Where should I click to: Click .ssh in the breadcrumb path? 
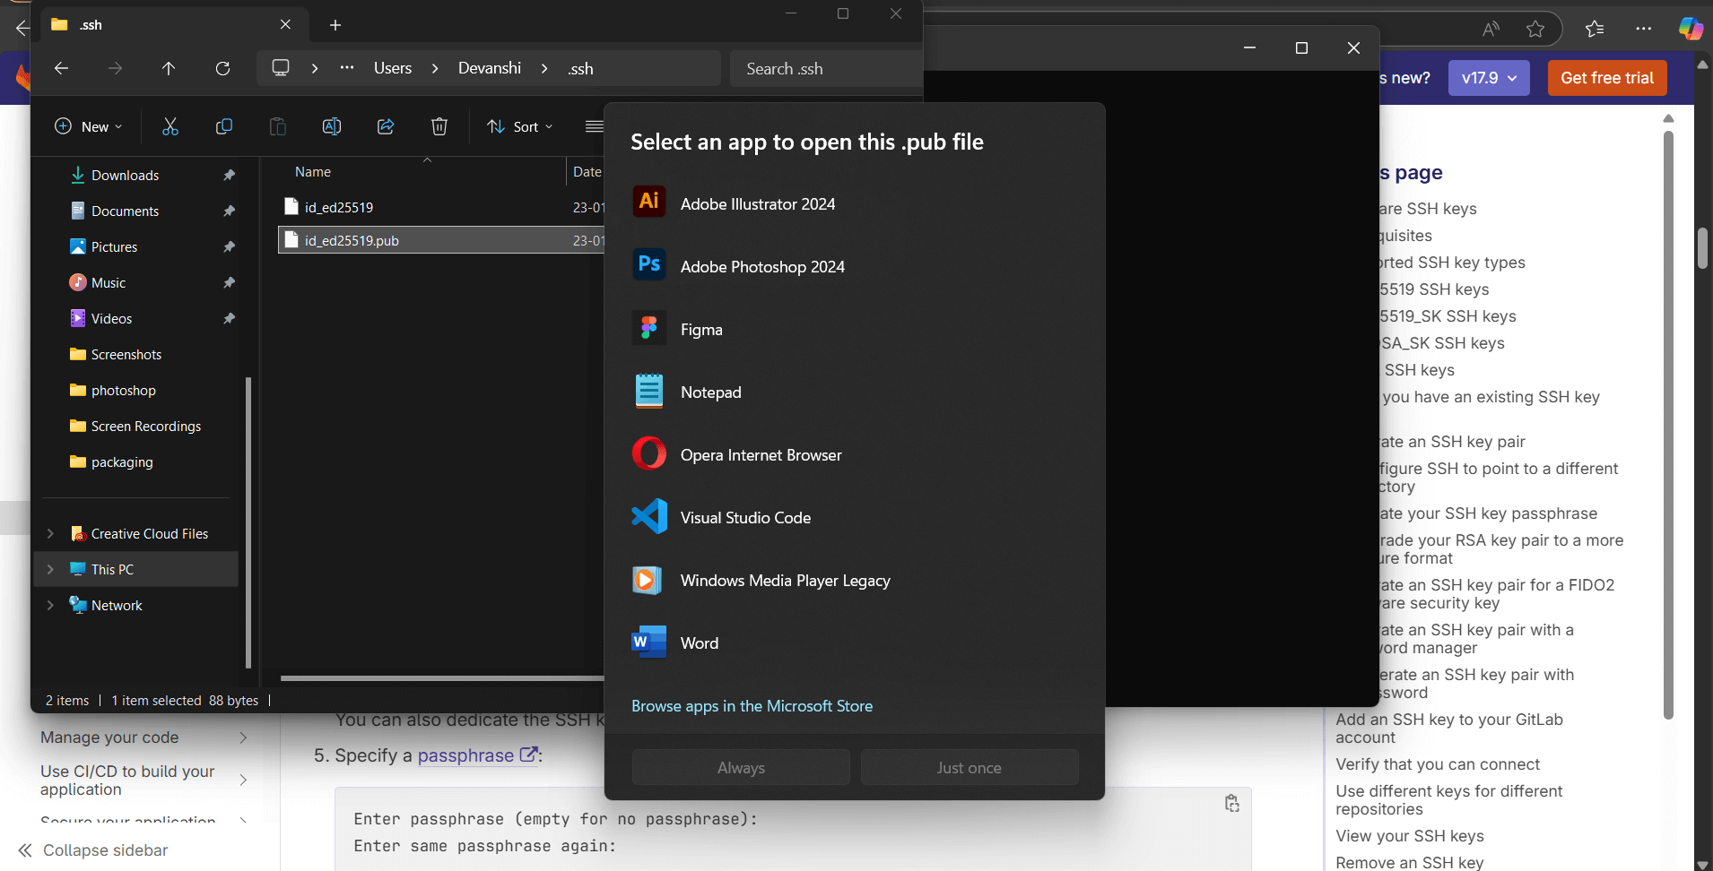click(580, 69)
